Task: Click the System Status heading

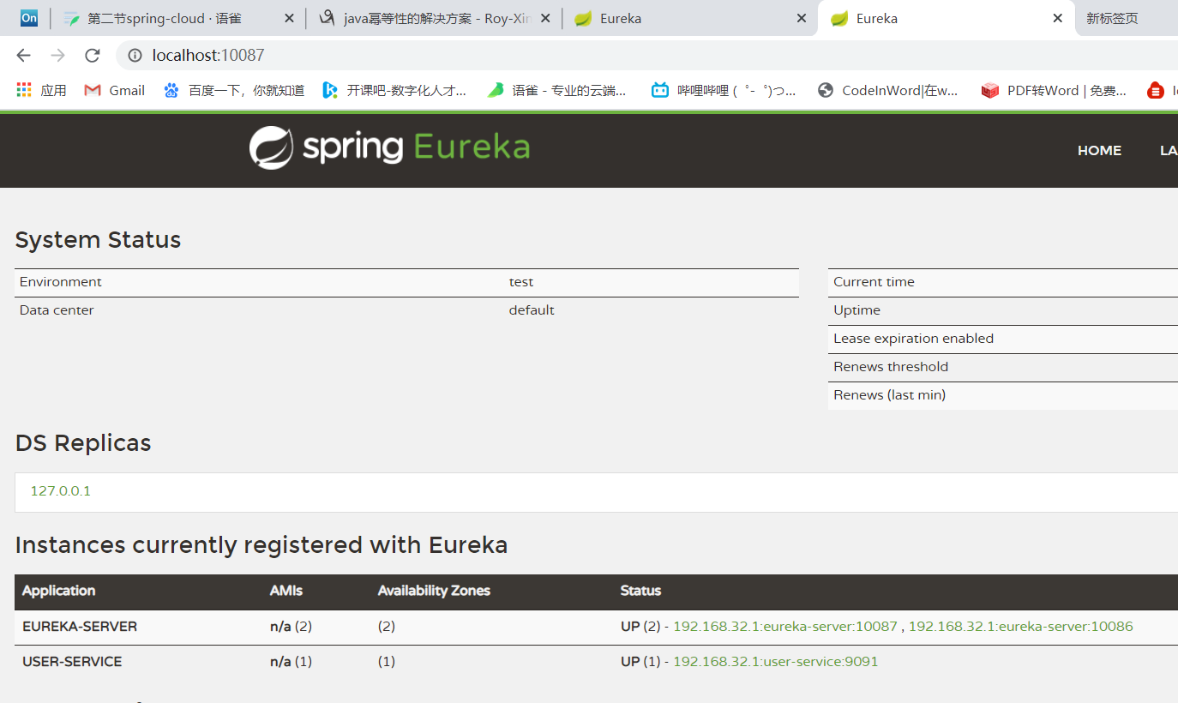Action: (98, 240)
